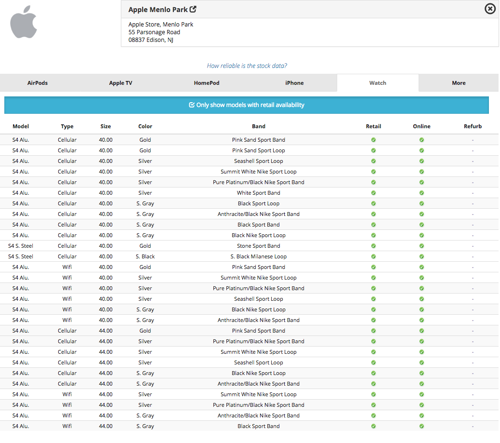
Task: Click retail checkmark for Pink Sand Sport Loop row
Action: point(373,151)
